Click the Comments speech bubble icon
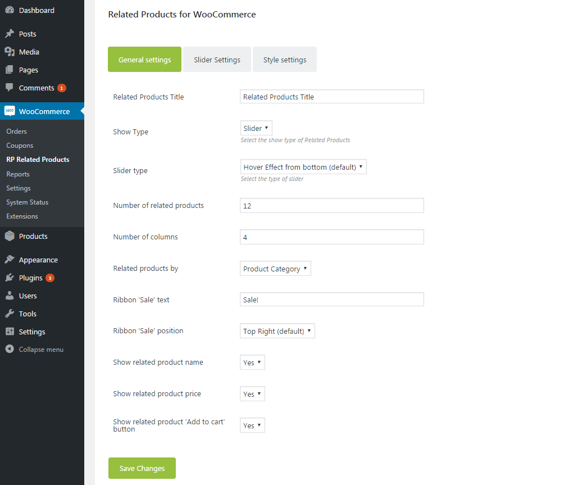 point(10,87)
